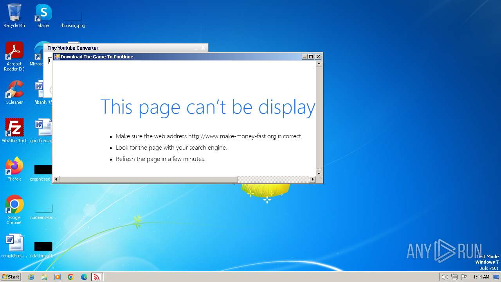Image resolution: width=501 pixels, height=282 pixels.
Task: Click the Show desktop button in the tray
Action: (496, 277)
